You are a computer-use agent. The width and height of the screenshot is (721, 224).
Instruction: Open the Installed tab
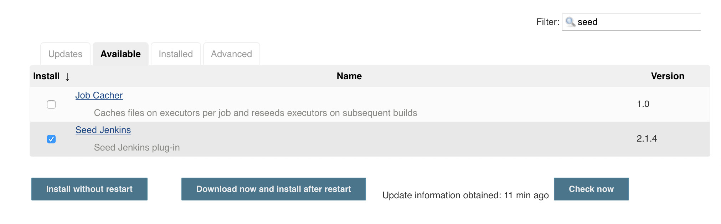176,54
